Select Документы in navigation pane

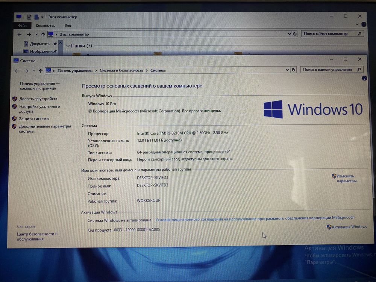pyautogui.click(x=40, y=44)
